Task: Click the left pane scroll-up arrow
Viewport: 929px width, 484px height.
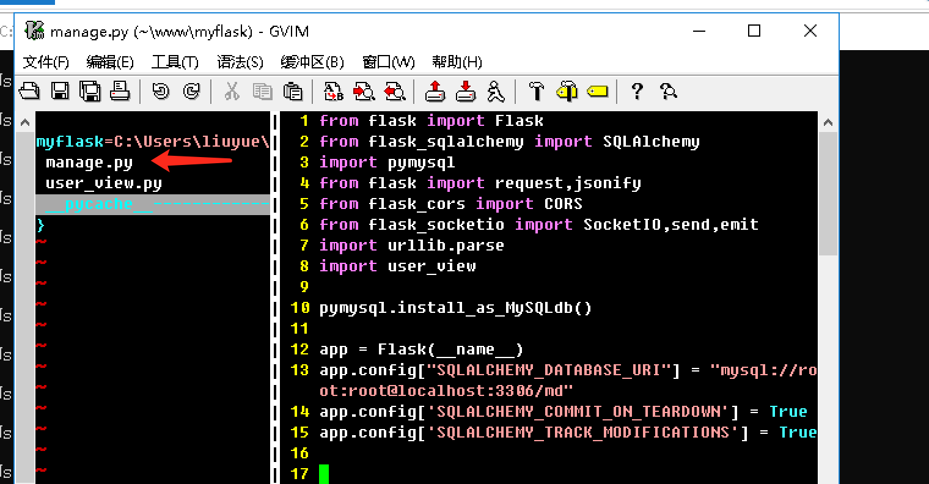Action: pos(25,122)
